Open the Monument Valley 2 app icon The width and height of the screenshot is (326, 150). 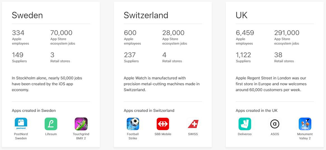[x=305, y=124]
